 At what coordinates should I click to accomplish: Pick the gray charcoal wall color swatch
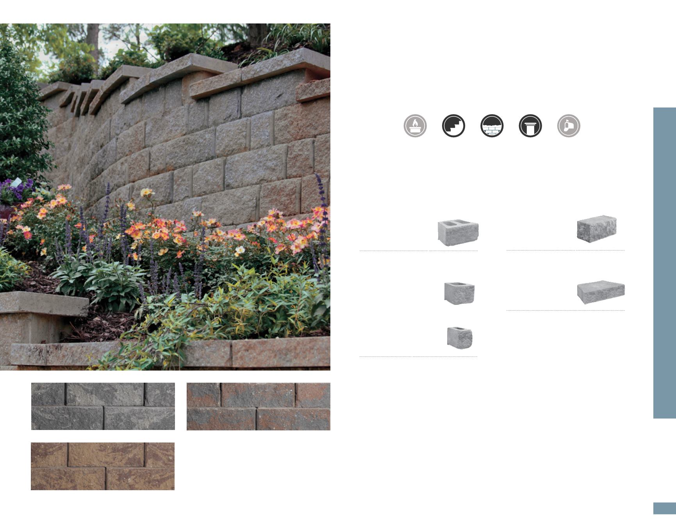tap(103, 407)
